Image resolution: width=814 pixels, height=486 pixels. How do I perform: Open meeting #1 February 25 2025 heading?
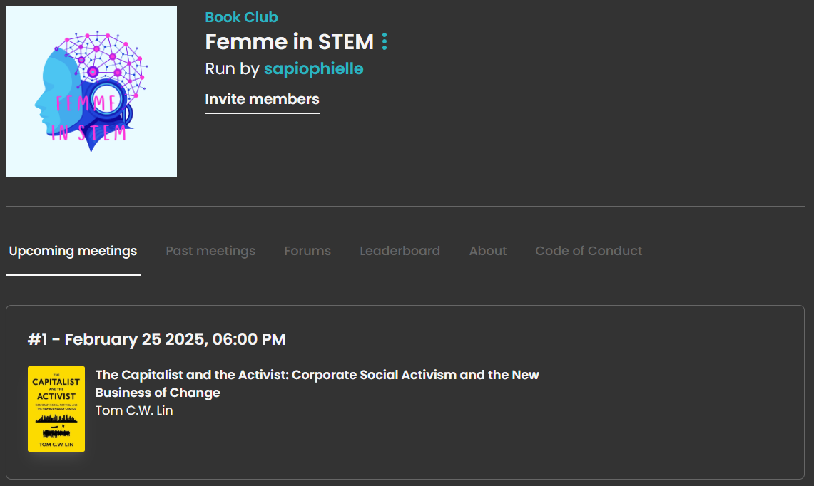click(157, 339)
